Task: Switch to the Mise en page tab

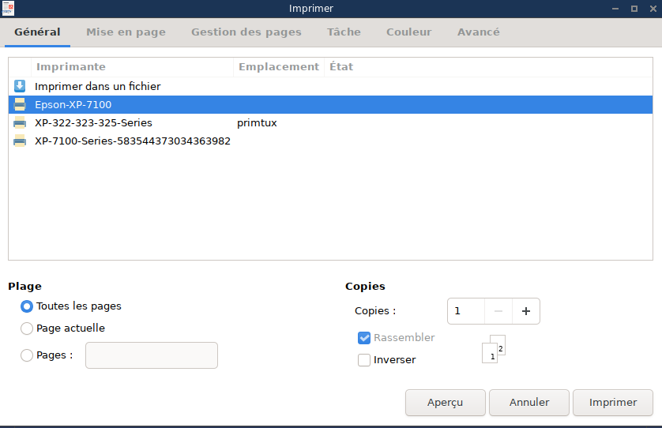Action: pyautogui.click(x=126, y=32)
